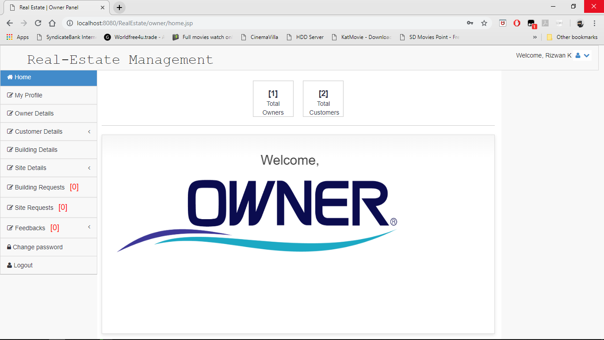
Task: Show hidden bookmarks with the double chevron
Action: 535,37
